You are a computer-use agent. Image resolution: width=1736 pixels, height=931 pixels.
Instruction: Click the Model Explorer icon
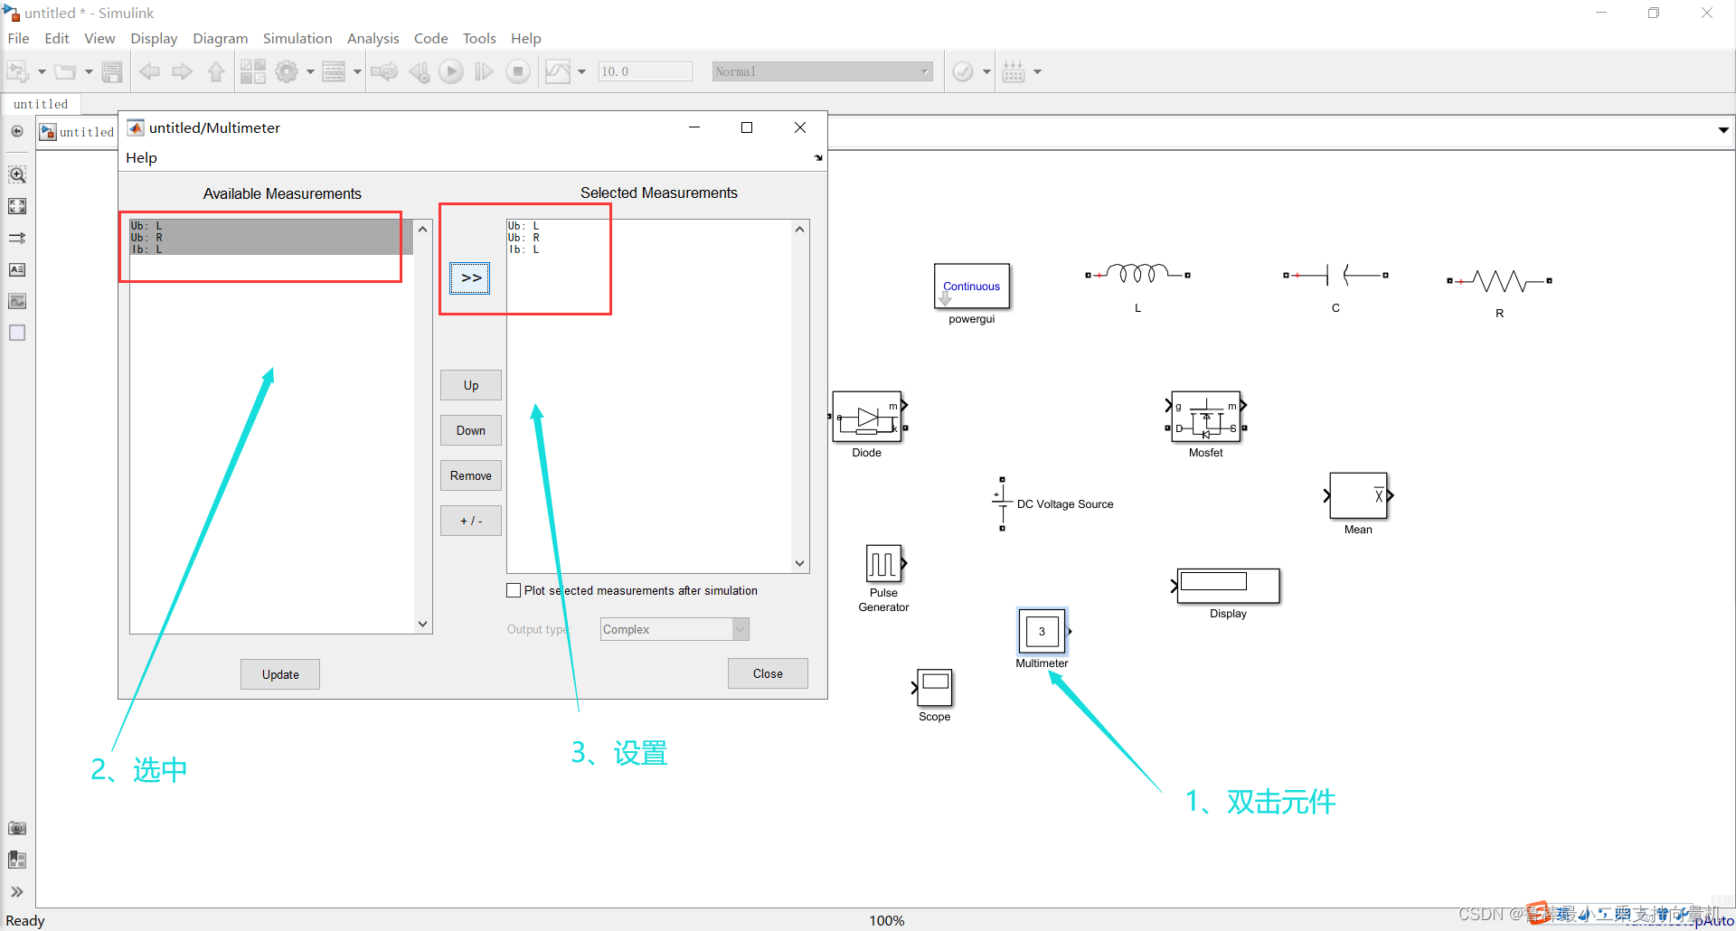point(334,71)
